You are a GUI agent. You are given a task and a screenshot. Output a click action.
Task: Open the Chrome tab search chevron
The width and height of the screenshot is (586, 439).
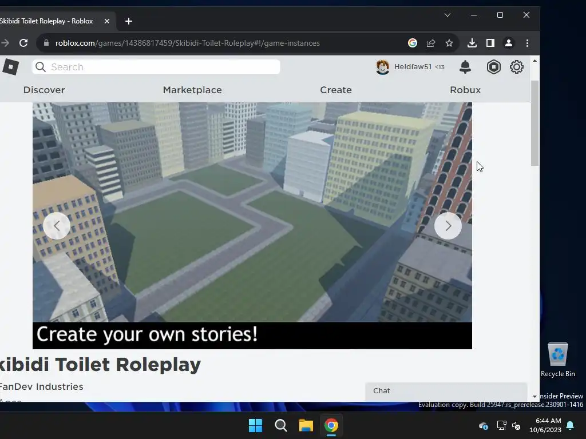(448, 15)
